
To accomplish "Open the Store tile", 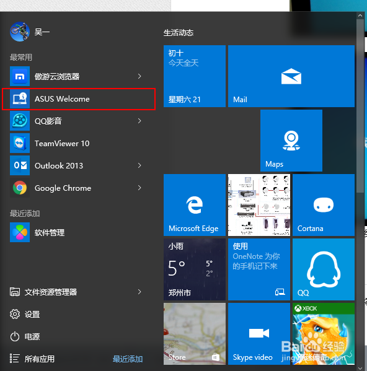I will click(x=195, y=334).
